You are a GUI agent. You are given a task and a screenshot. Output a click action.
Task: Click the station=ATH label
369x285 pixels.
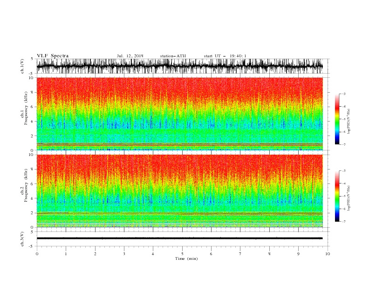(x=173, y=56)
